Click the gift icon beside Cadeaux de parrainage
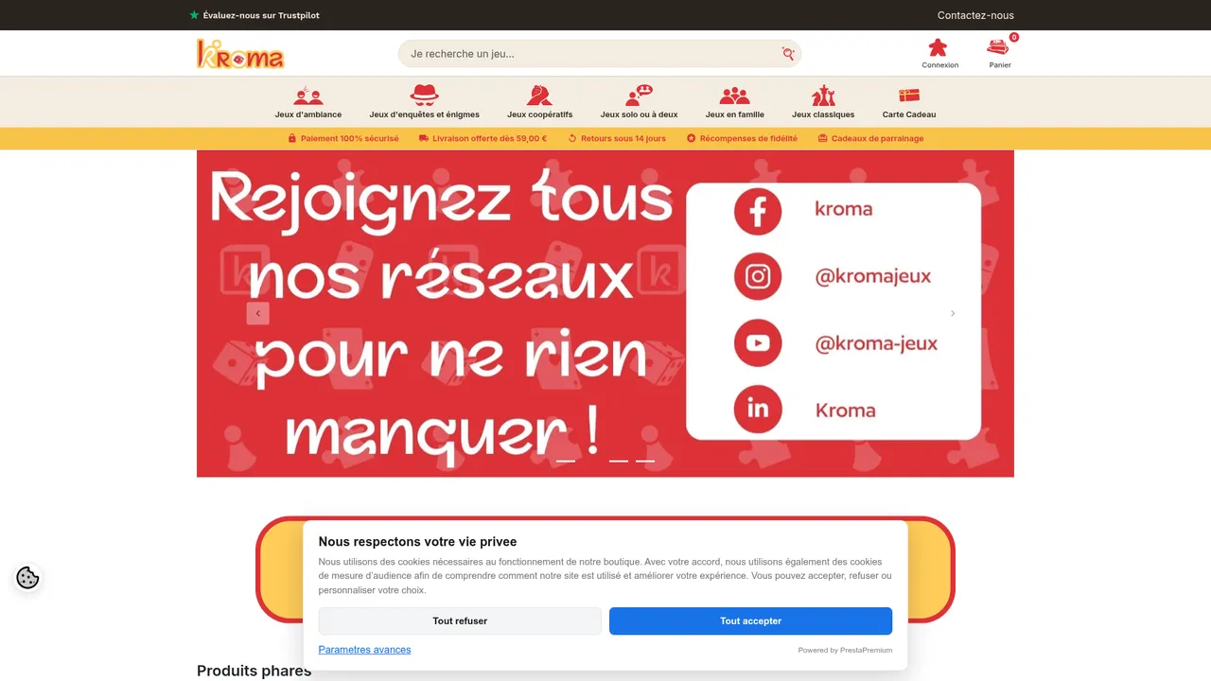This screenshot has height=681, width=1211. point(823,138)
